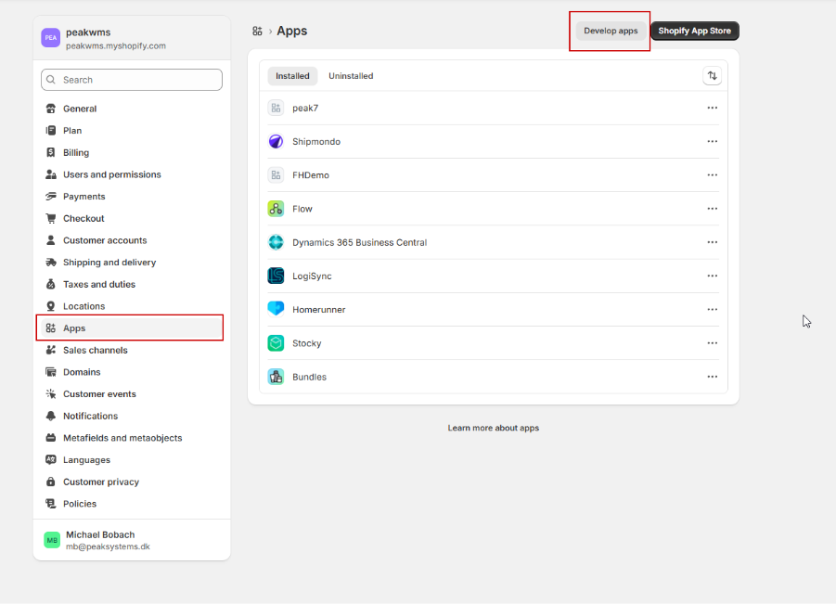Click the Dynamics 365 Business Central icon
Image resolution: width=836 pixels, height=604 pixels.
[x=276, y=242]
